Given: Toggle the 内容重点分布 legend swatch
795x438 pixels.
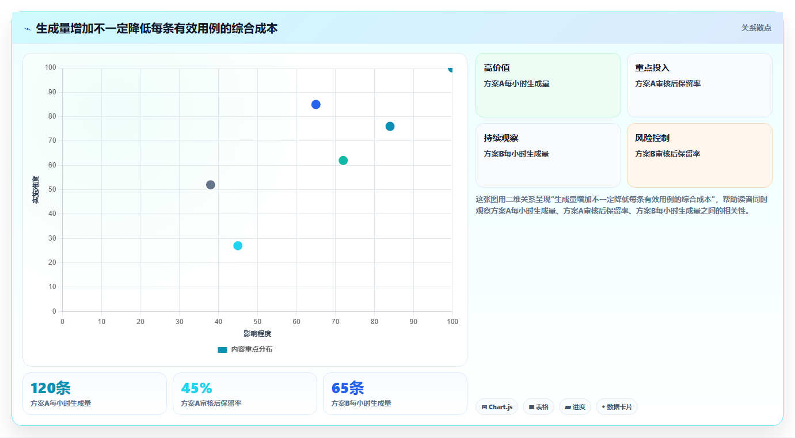Looking at the screenshot, I should click(222, 349).
